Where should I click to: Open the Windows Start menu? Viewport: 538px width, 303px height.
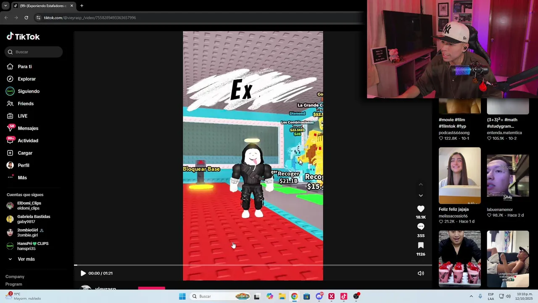pyautogui.click(x=182, y=296)
